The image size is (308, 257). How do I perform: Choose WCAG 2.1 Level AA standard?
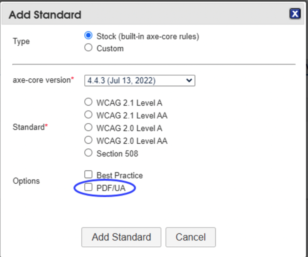pyautogui.click(x=89, y=115)
